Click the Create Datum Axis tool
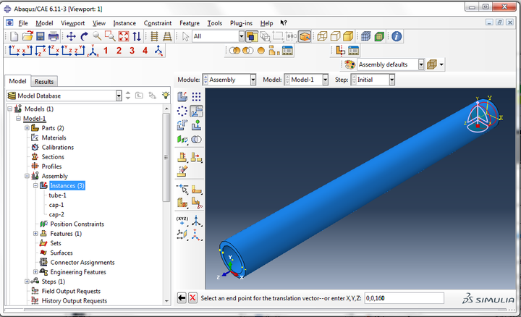The height and width of the screenshot is (317, 521). [196, 221]
